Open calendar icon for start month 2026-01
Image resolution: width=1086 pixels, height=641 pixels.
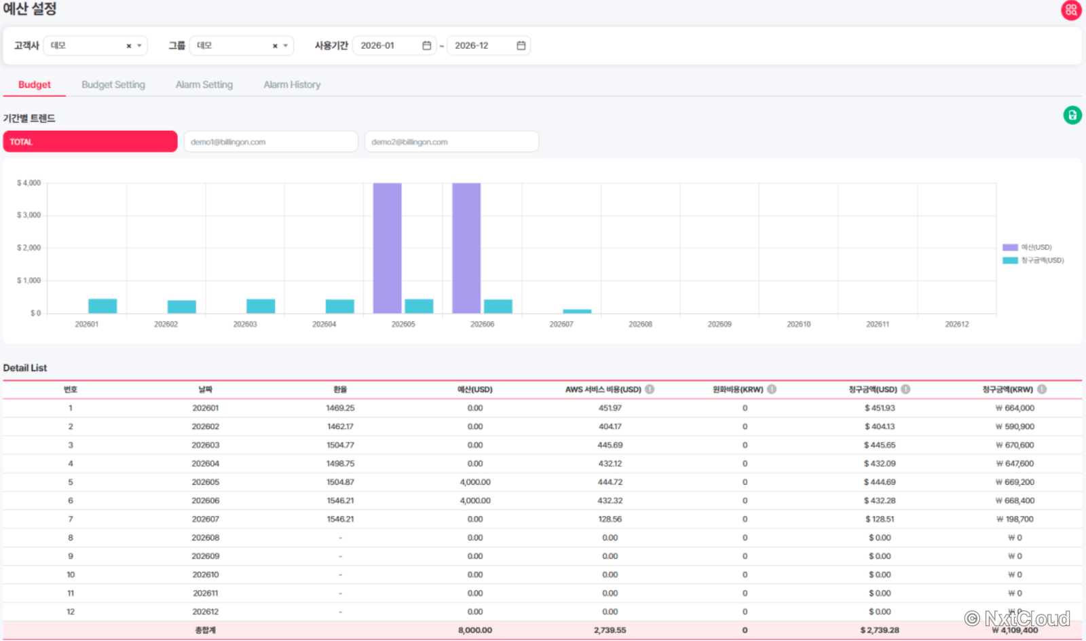tap(427, 45)
